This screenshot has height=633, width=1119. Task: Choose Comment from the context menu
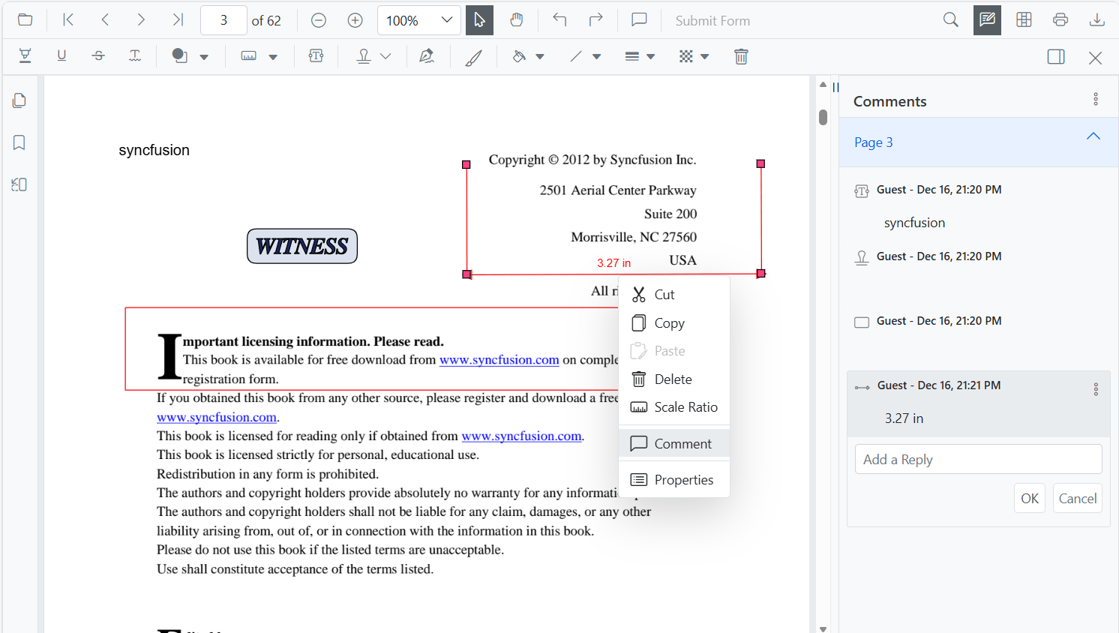point(673,443)
